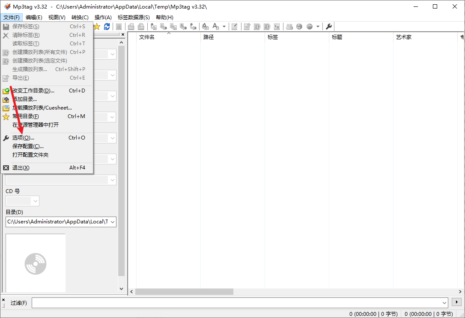
Task: Close the tag panel with its small X
Action: (123, 34)
